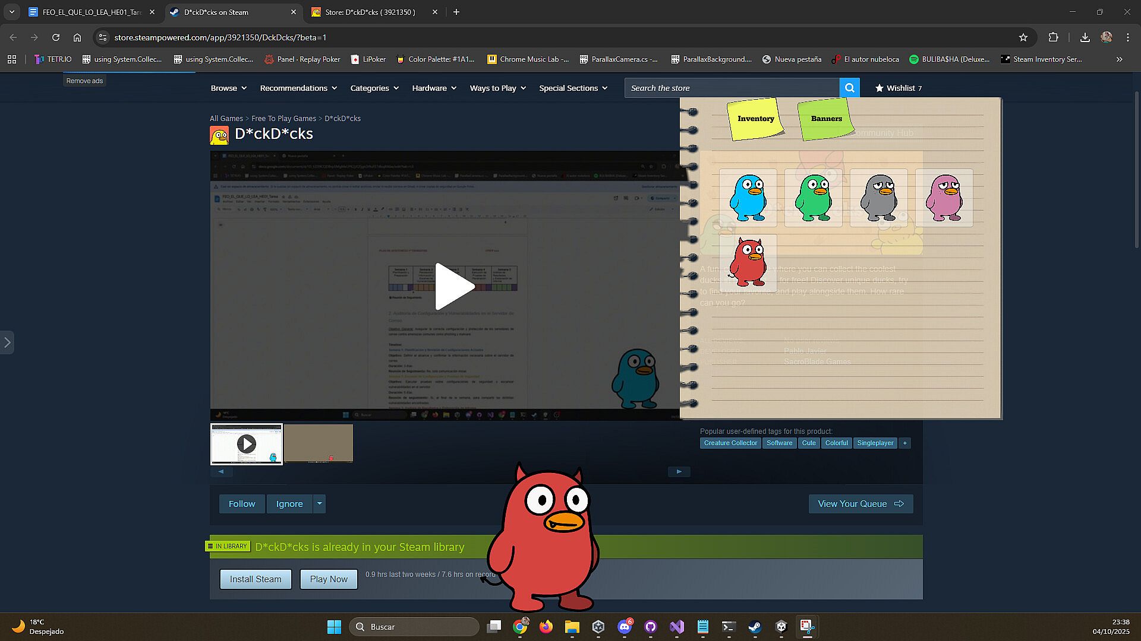Add a tag with plus button

pos(904,443)
